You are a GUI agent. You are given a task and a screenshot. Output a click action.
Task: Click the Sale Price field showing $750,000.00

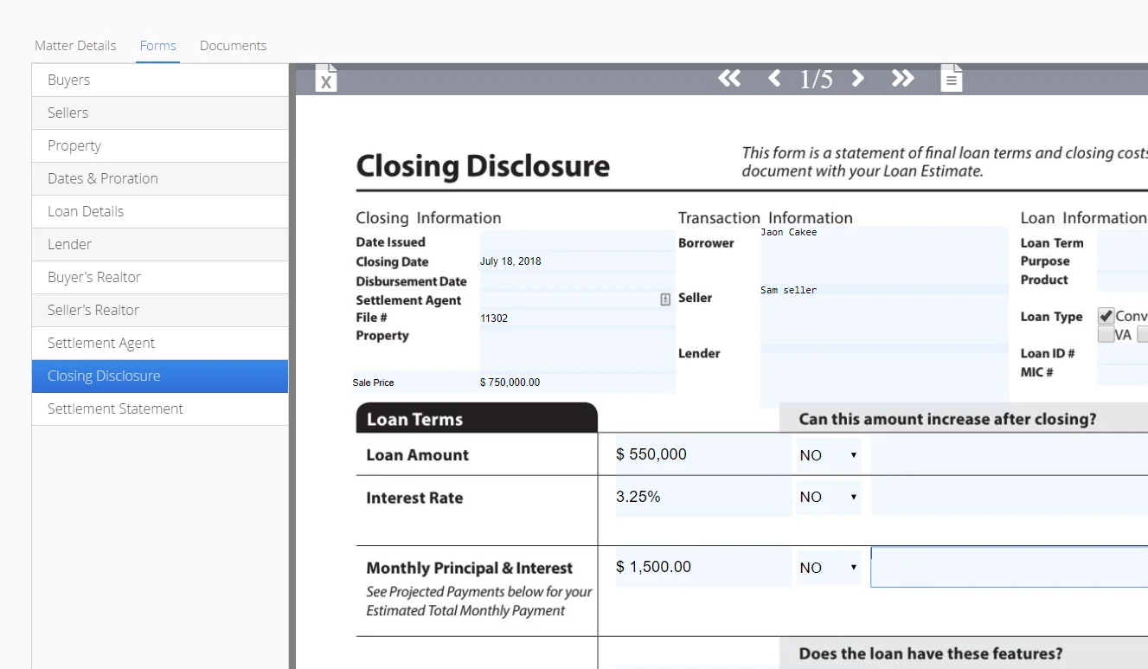(x=576, y=383)
